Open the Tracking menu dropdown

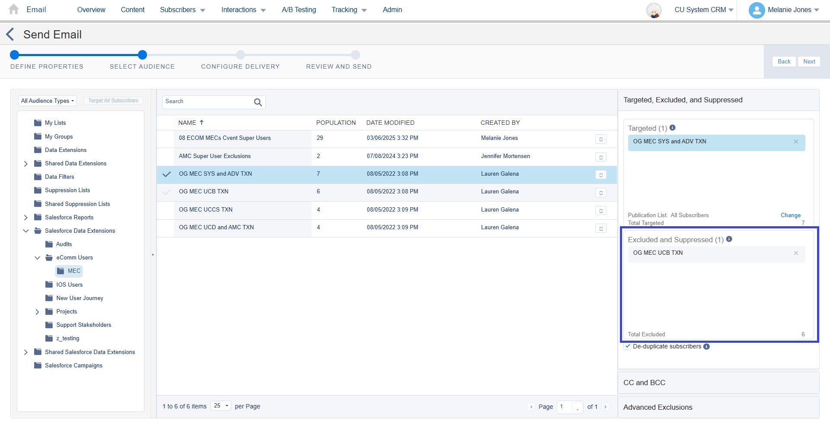(x=349, y=9)
